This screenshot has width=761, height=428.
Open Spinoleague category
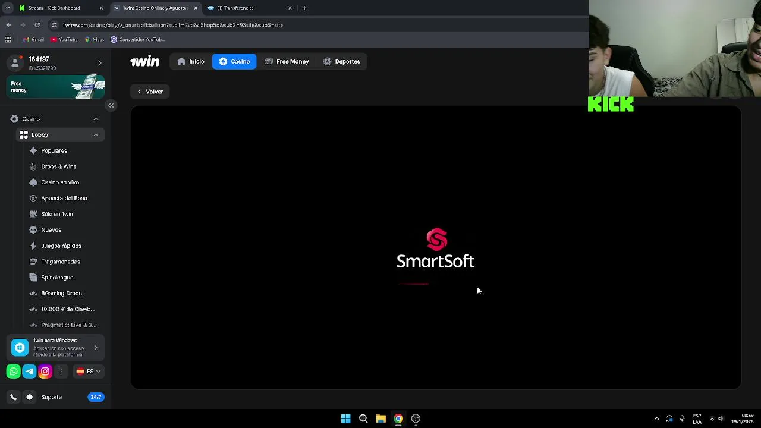coord(57,278)
